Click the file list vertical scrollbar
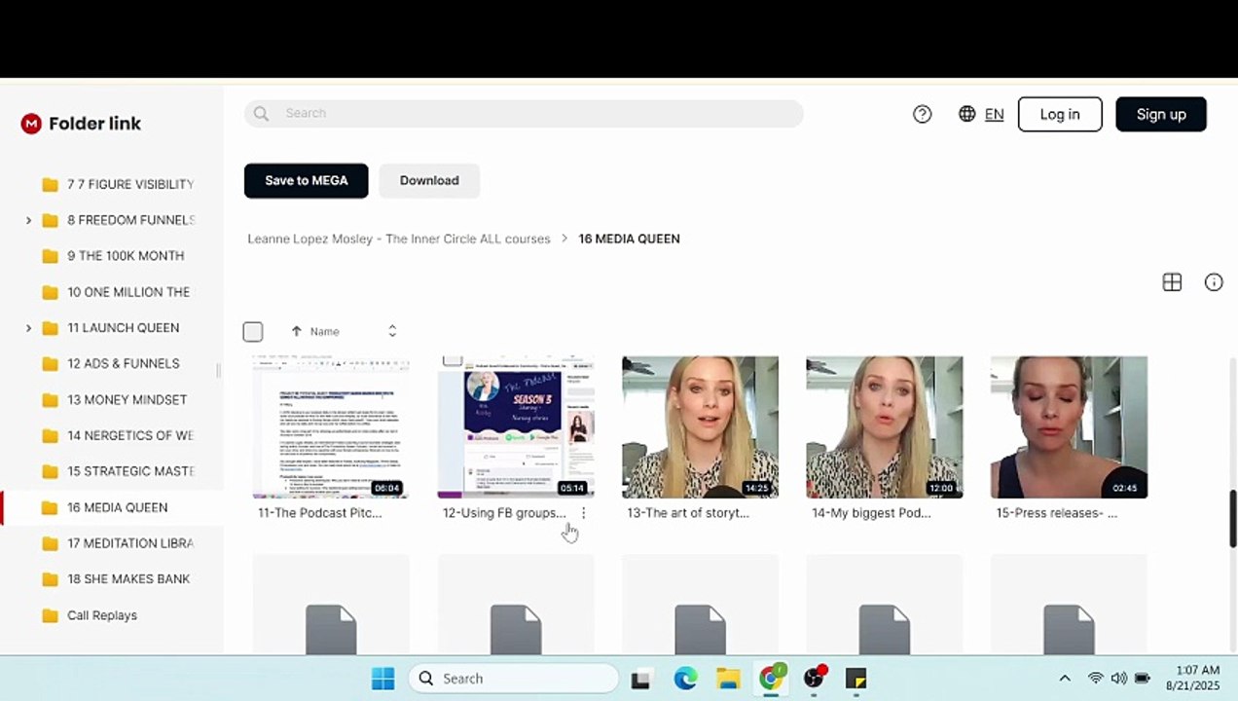 1232,518
